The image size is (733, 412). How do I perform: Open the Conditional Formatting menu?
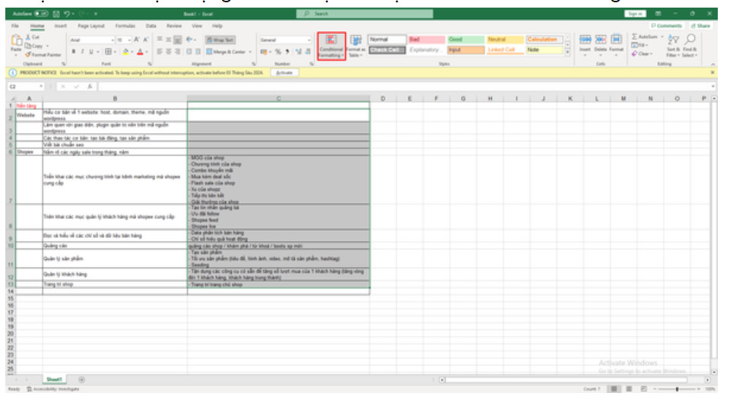pos(331,46)
